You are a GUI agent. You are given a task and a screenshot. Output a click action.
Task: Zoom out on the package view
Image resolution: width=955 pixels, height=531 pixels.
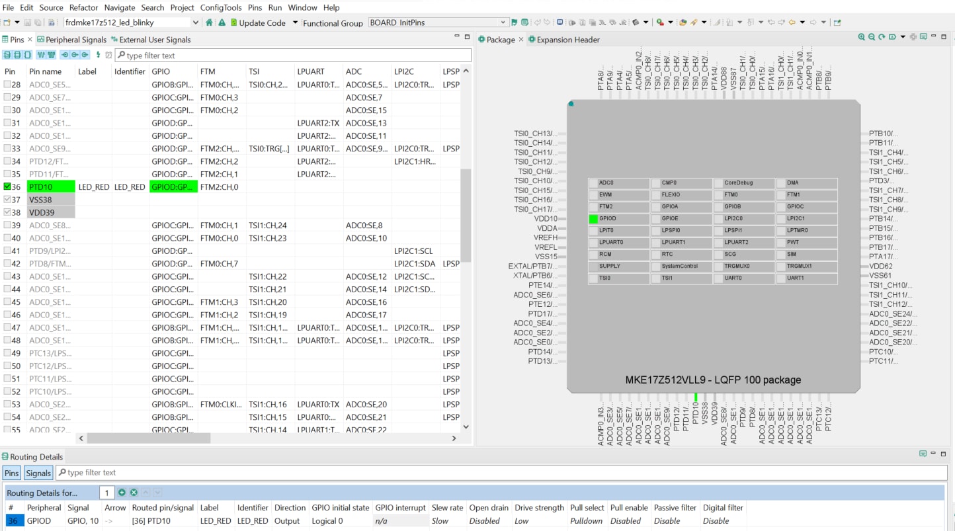[x=872, y=37]
